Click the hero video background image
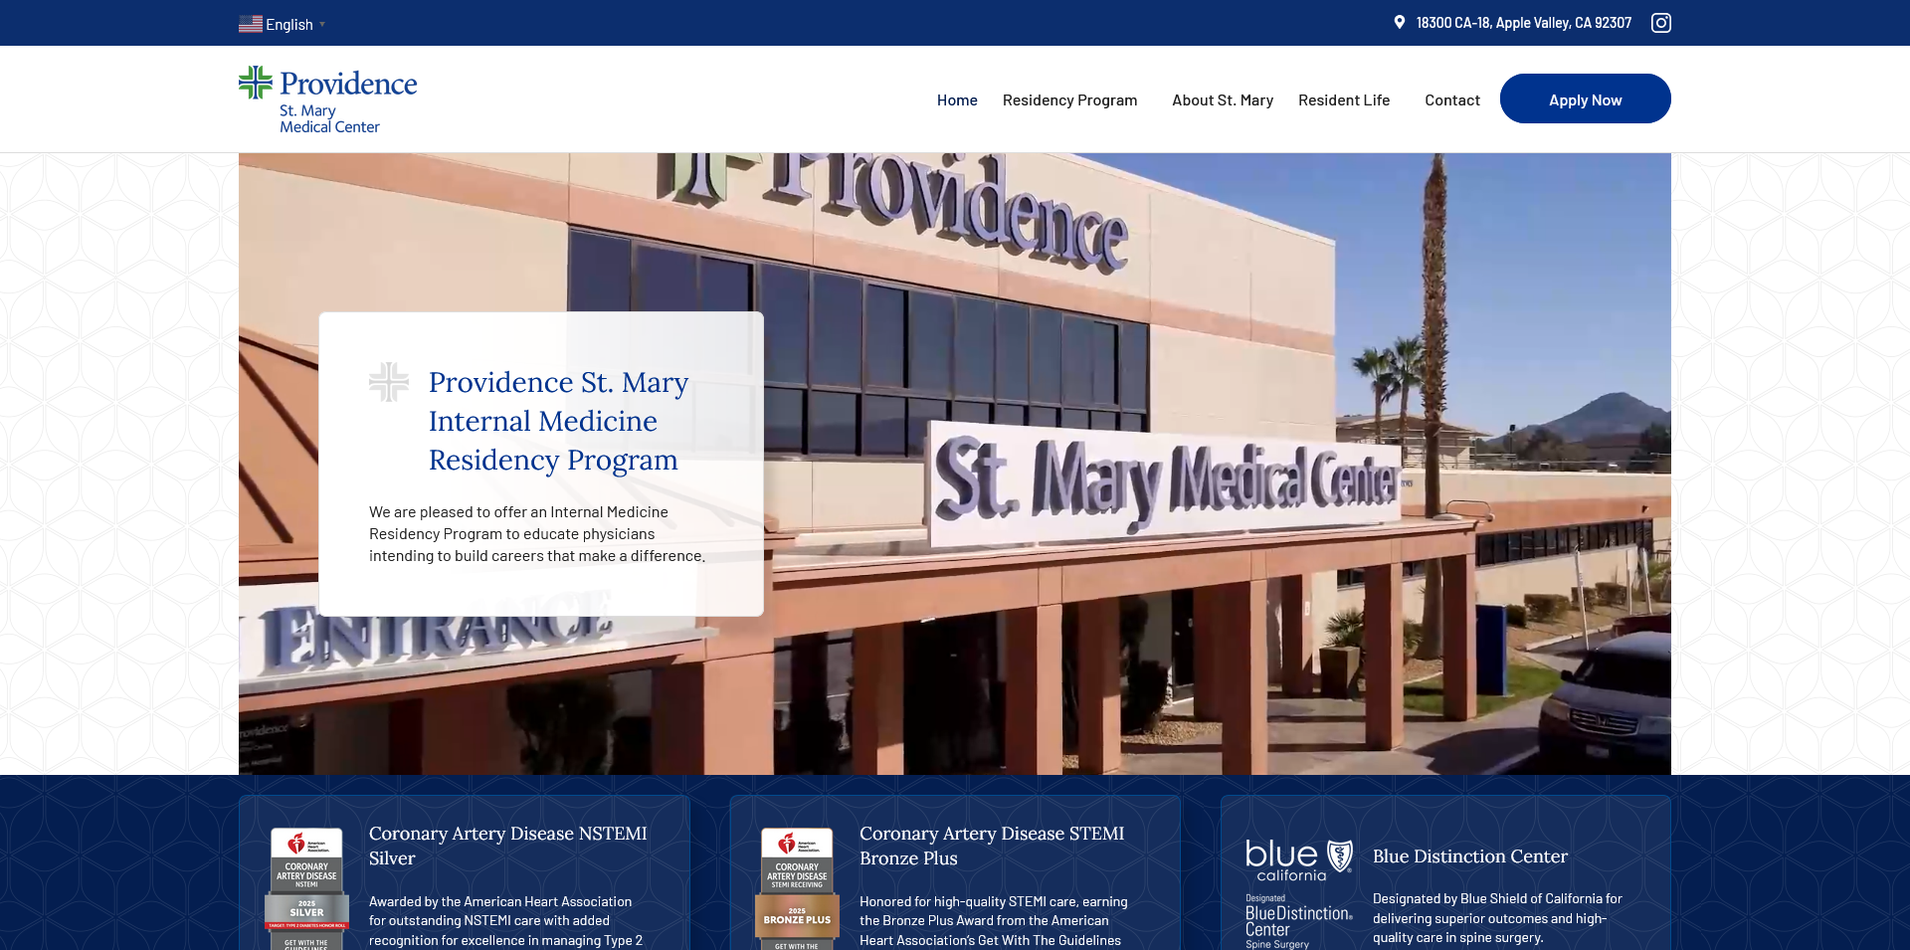The width and height of the screenshot is (1910, 950). (1194, 298)
